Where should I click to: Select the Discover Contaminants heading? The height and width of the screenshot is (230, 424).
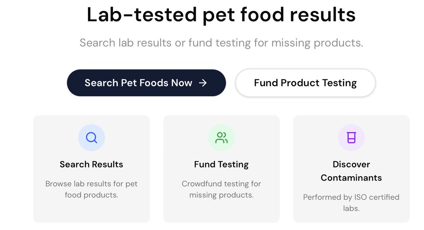click(x=352, y=171)
